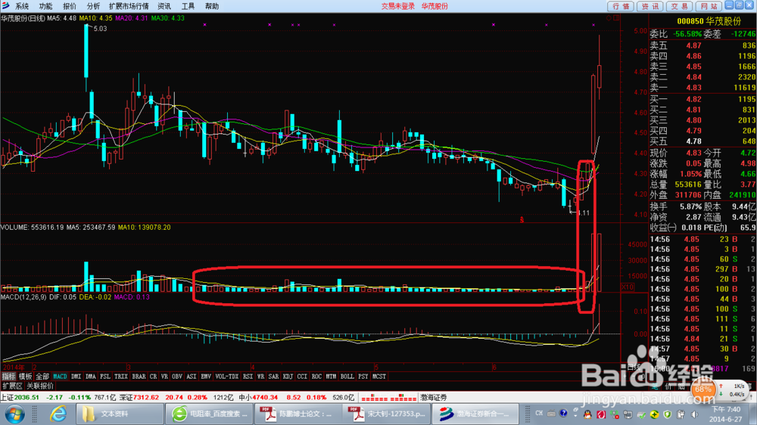Open QQ penguin tray icon
The height and width of the screenshot is (425, 757).
click(587, 414)
